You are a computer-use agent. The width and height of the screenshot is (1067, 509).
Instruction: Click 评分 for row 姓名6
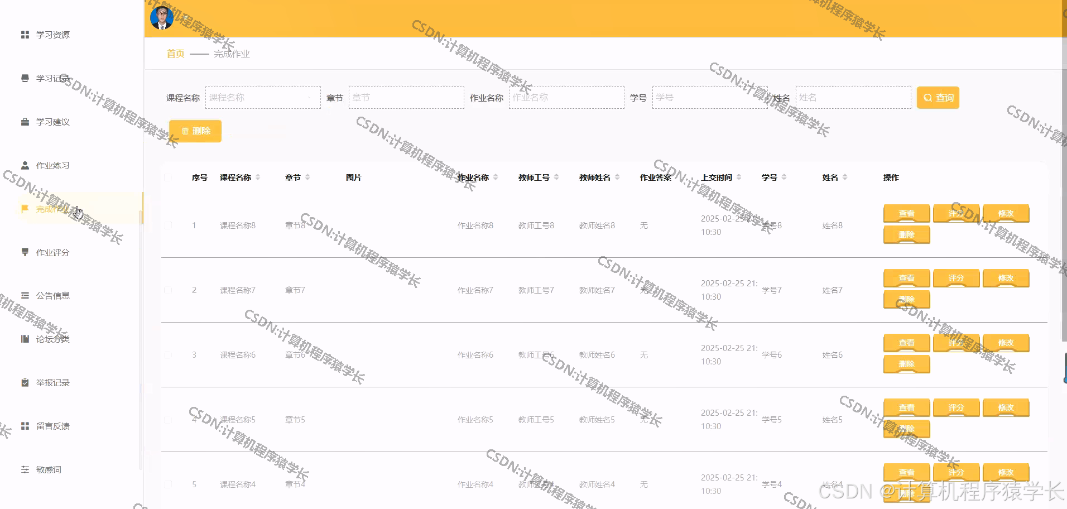(956, 343)
